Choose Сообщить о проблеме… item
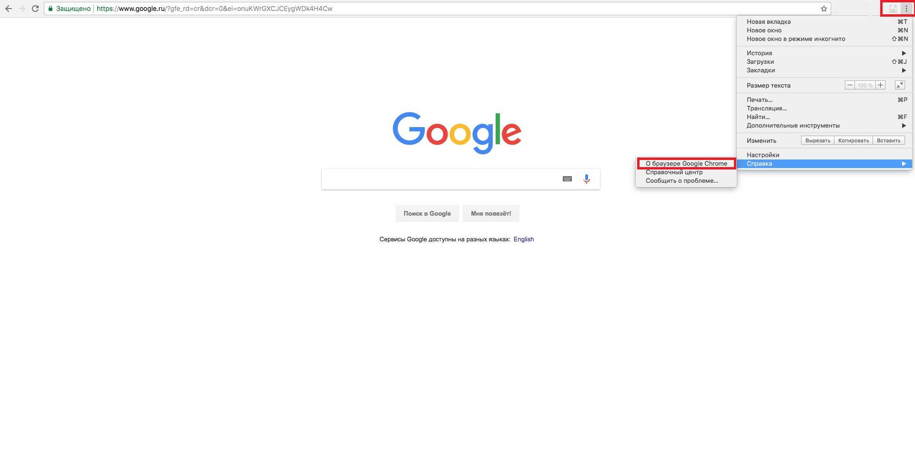The image size is (915, 457). [686, 181]
